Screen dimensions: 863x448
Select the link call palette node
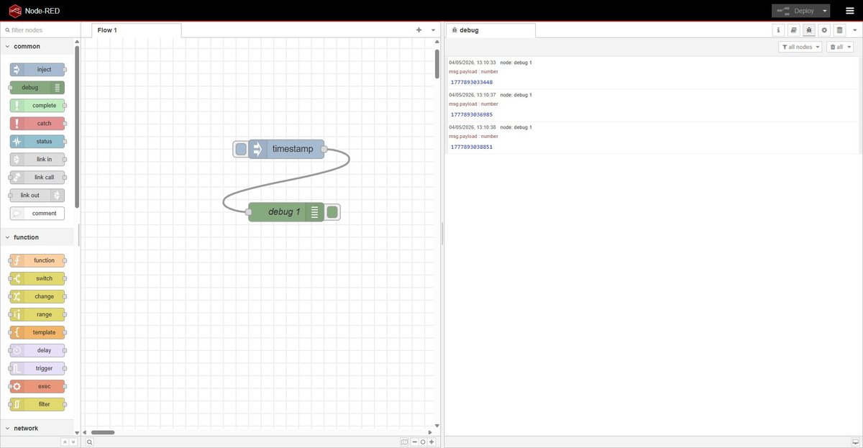[x=37, y=177]
